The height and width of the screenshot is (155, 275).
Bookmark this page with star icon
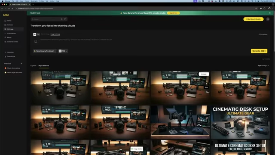(256, 9)
